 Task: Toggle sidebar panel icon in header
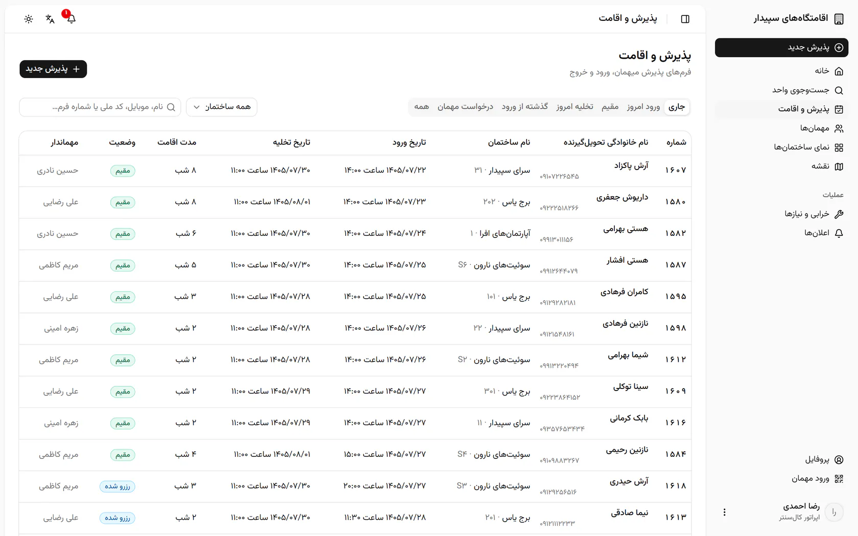[685, 19]
